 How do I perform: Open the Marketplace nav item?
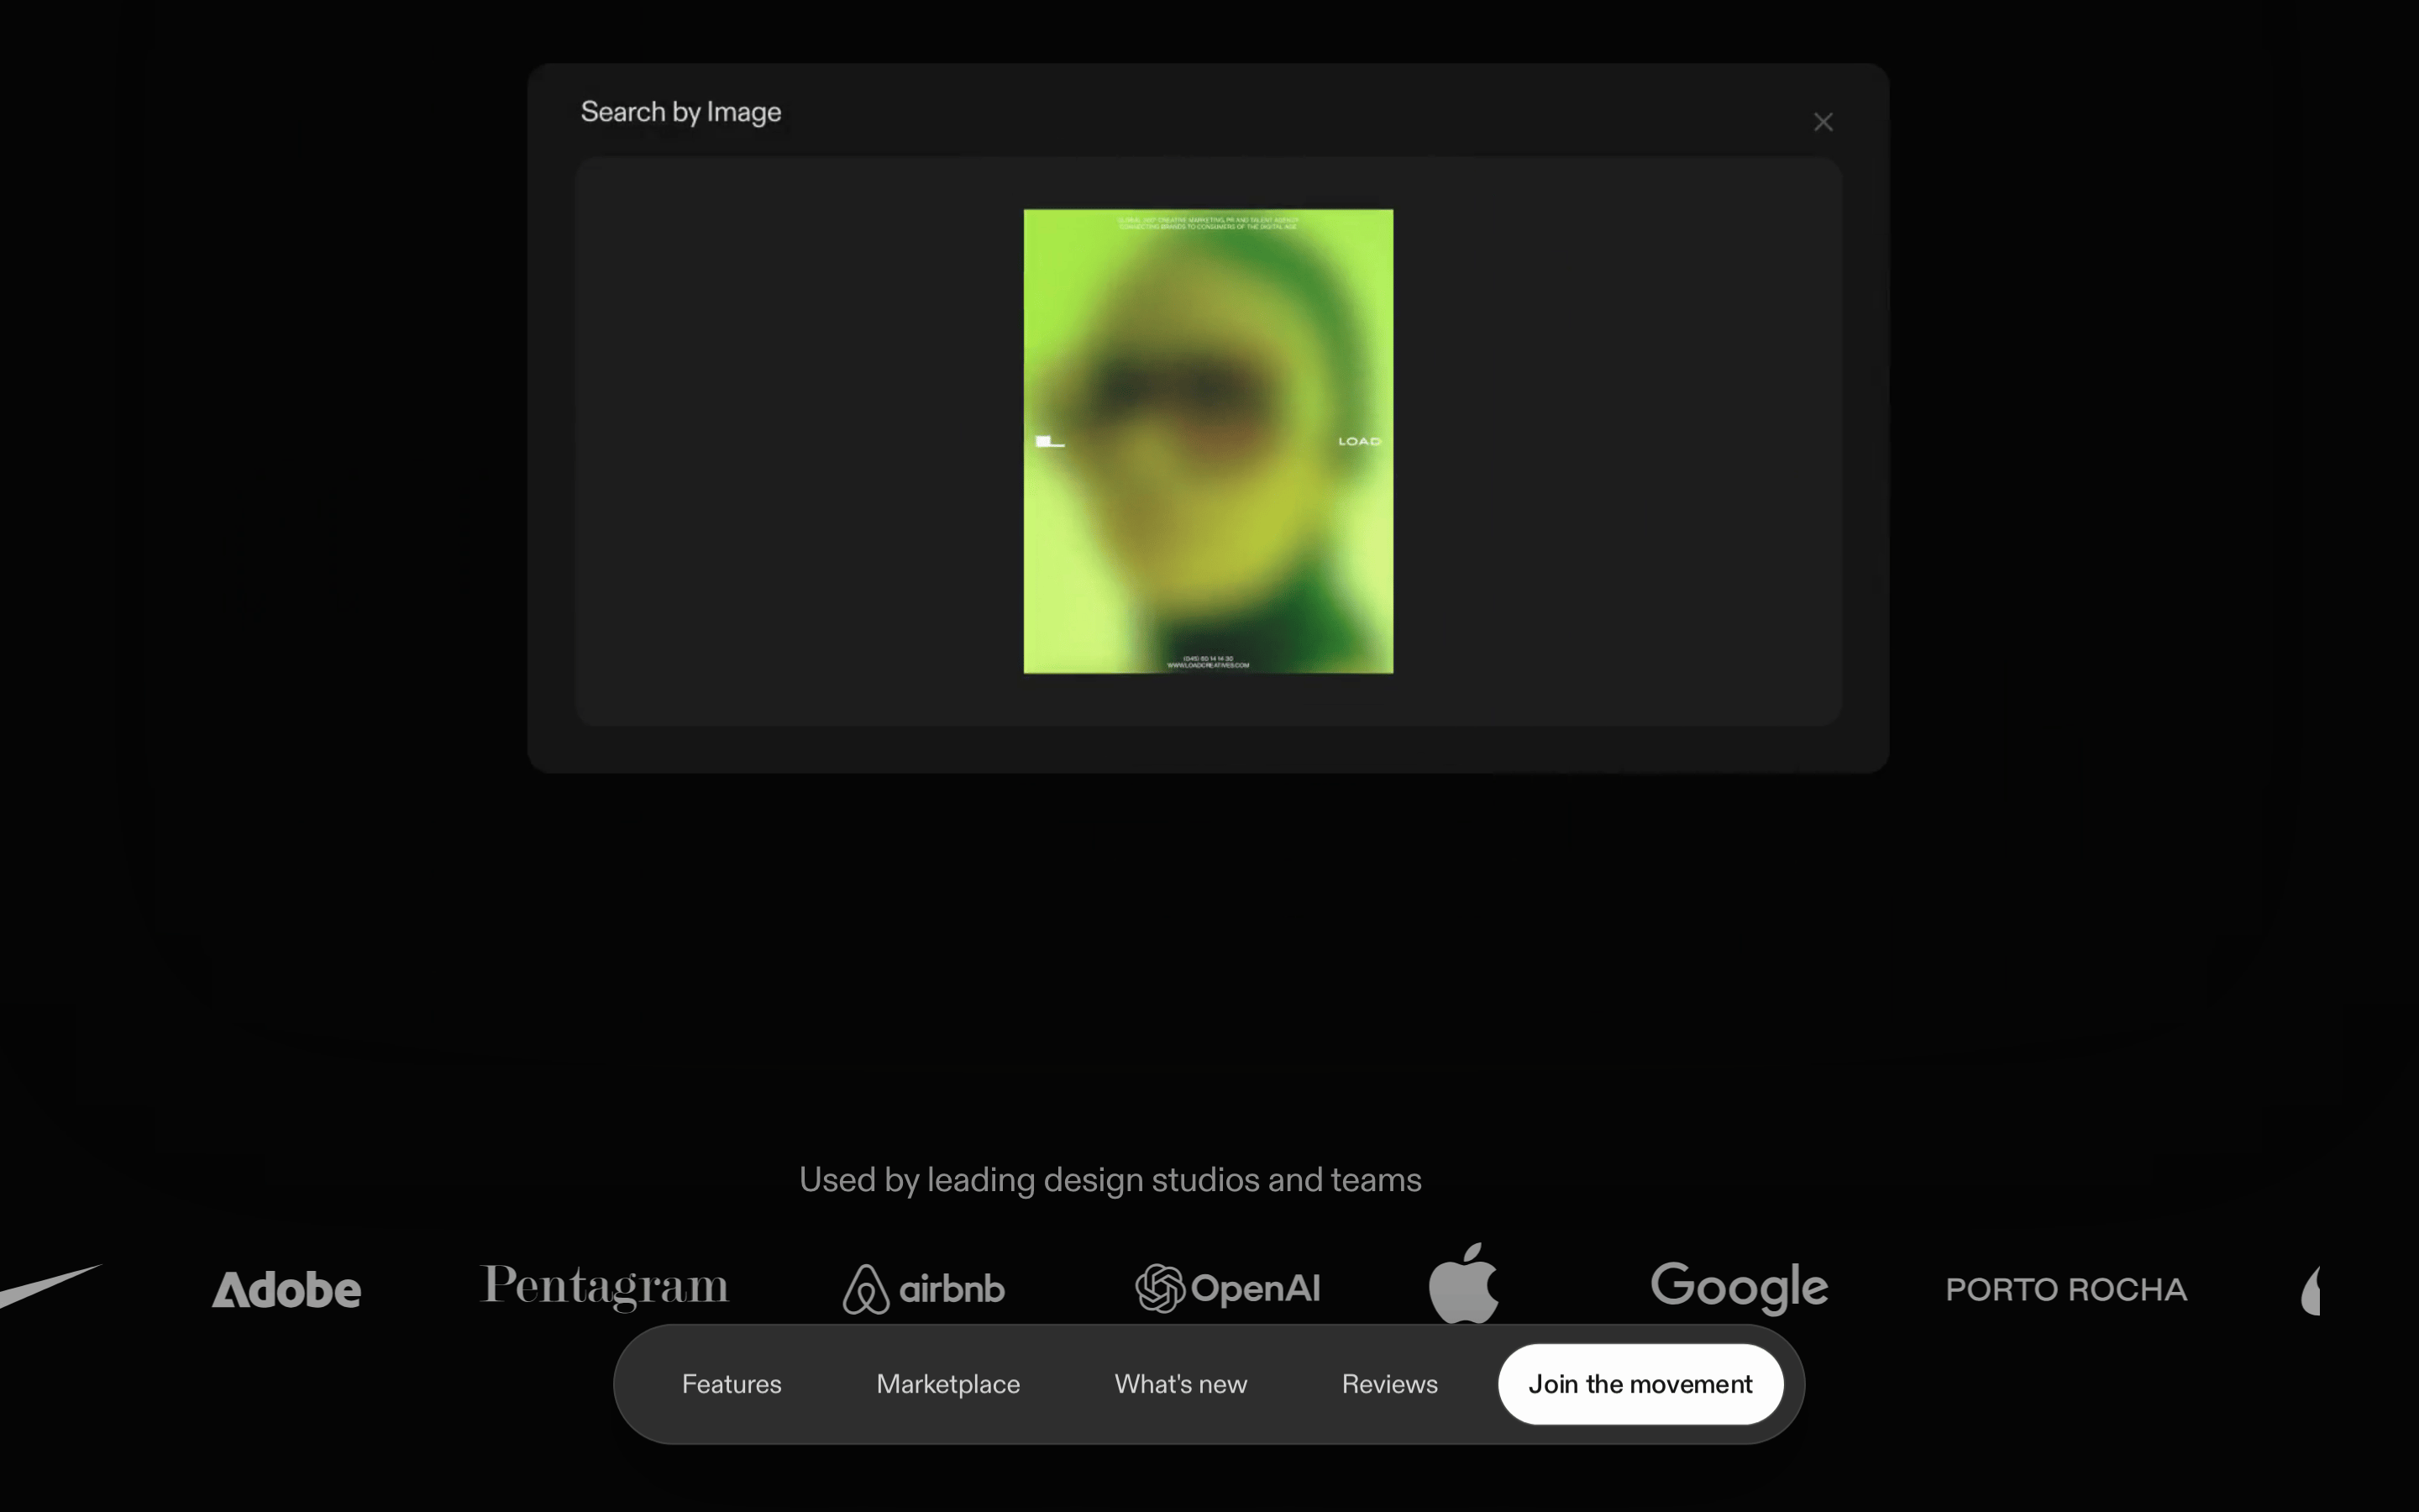click(x=947, y=1384)
